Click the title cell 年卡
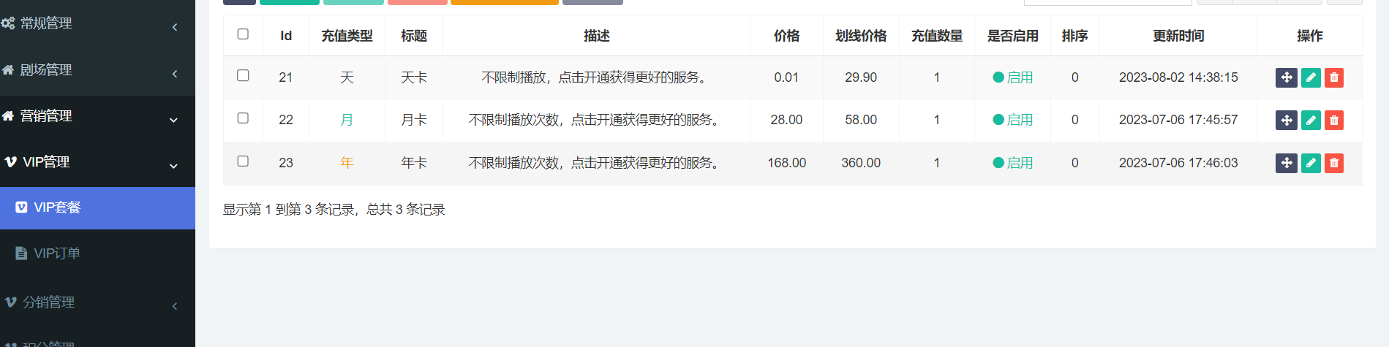 pos(414,163)
